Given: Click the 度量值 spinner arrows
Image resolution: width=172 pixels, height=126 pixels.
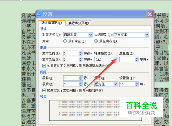Looking at the screenshot, I should tap(137, 60).
